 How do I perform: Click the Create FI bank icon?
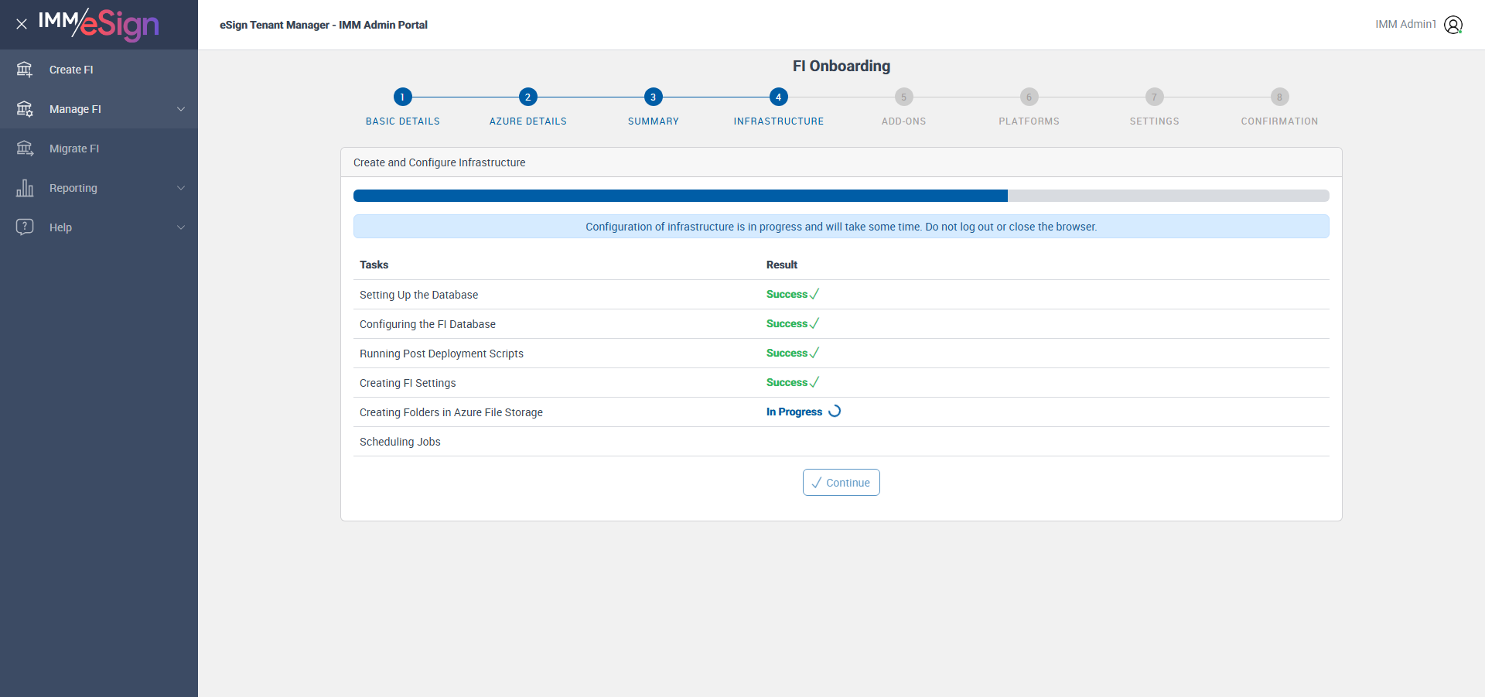coord(25,70)
